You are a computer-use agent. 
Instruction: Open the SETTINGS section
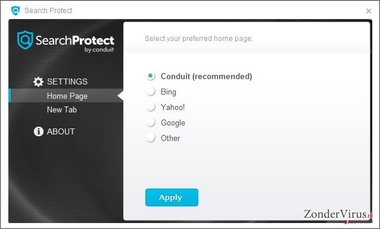point(67,81)
